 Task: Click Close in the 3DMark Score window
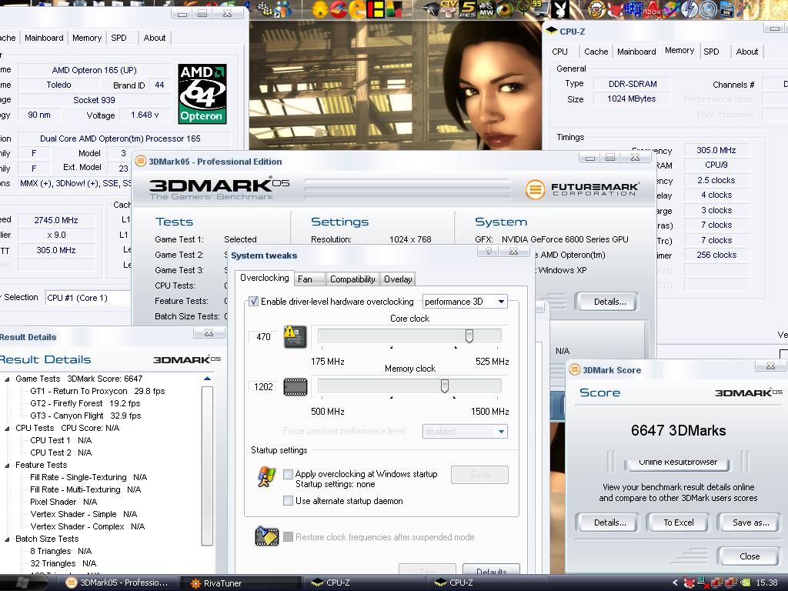tap(750, 556)
